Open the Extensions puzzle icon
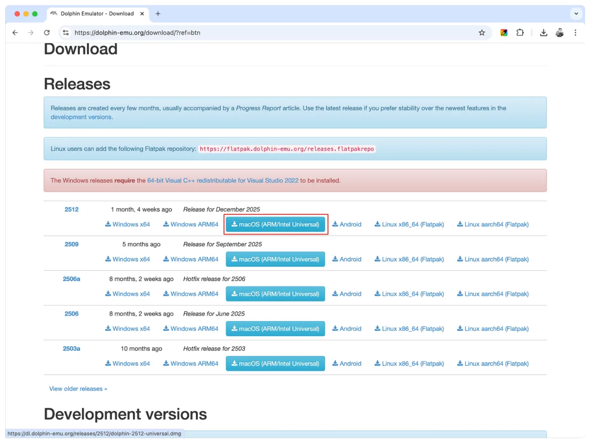The height and width of the screenshot is (443, 590). click(520, 32)
